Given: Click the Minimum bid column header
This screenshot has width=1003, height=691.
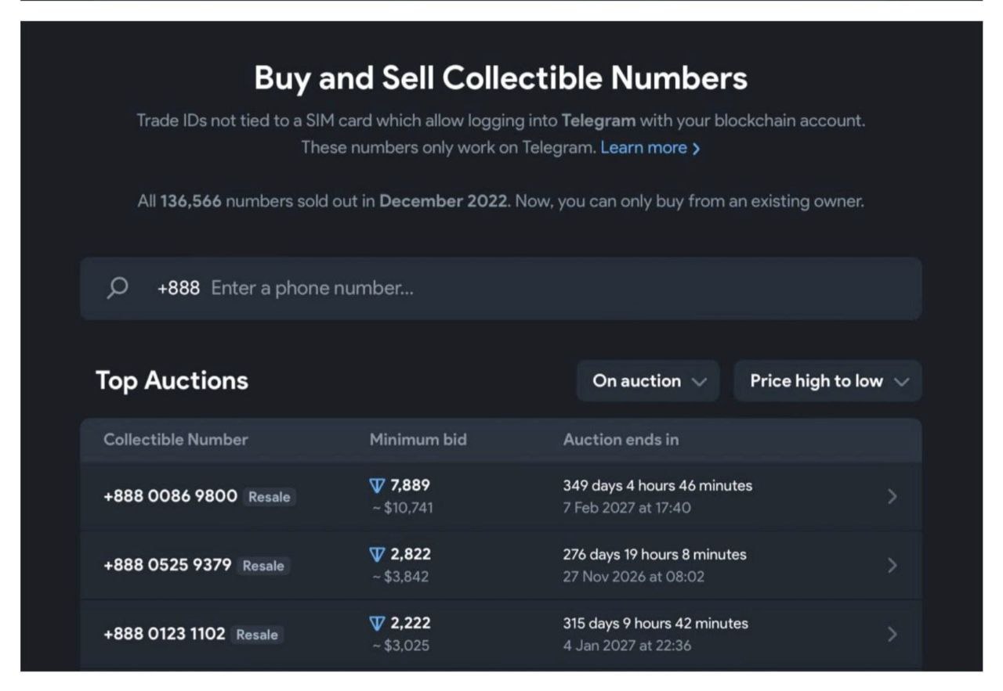Looking at the screenshot, I should click(418, 440).
